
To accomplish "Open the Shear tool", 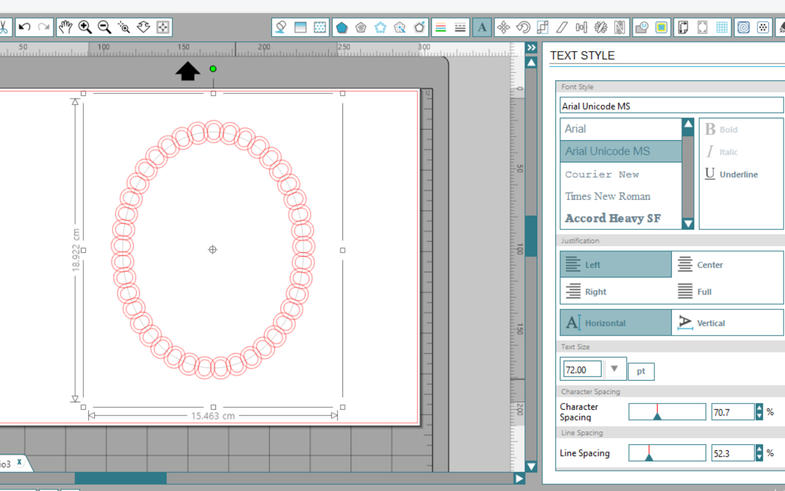I will 561,27.
